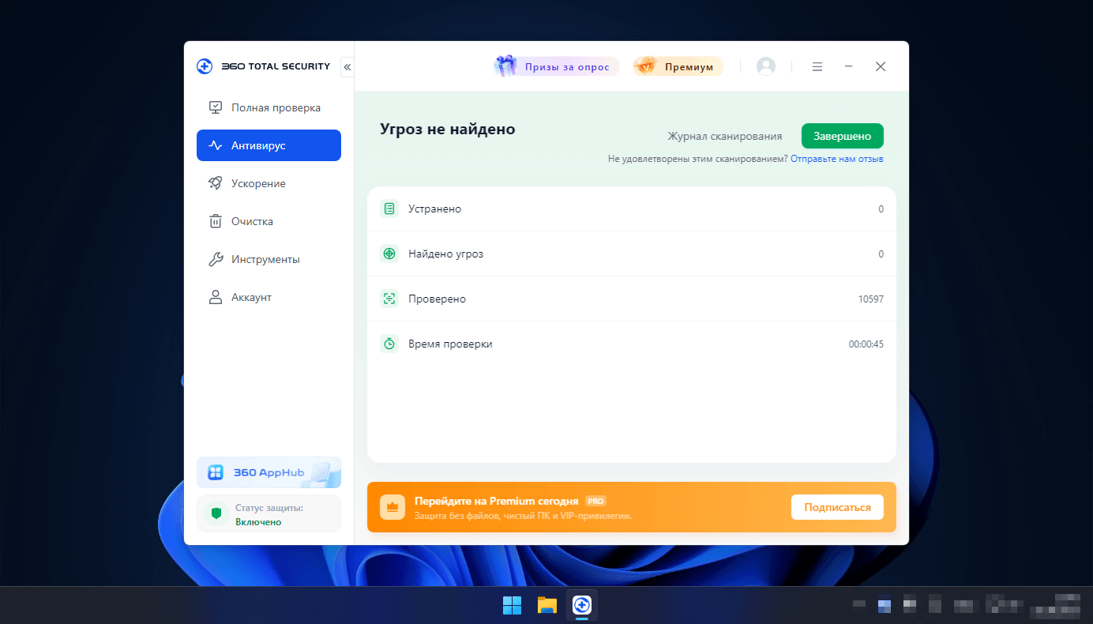Click the Устранено list icon
This screenshot has height=624, width=1093.
(389, 209)
